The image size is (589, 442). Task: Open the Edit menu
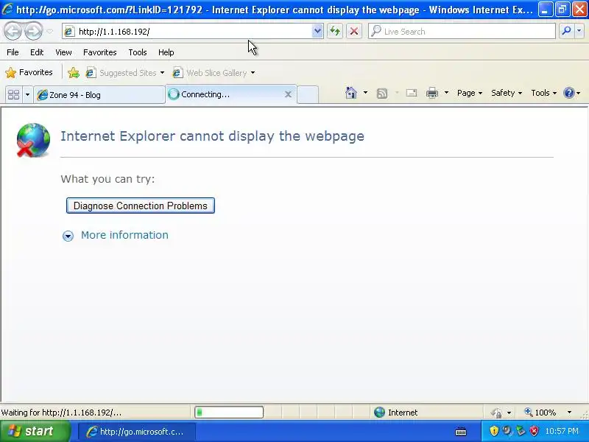click(37, 52)
